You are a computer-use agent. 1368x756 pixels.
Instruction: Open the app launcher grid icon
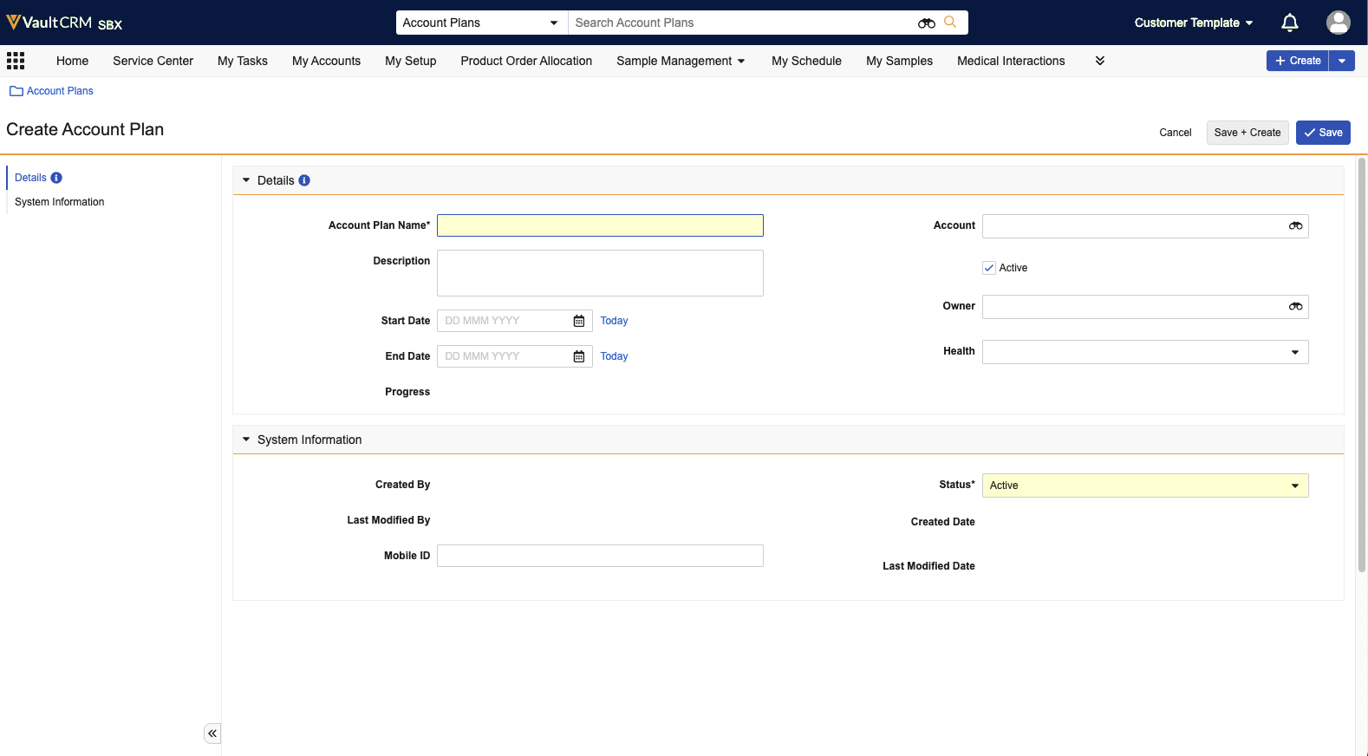point(16,61)
